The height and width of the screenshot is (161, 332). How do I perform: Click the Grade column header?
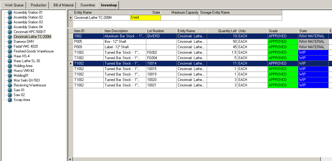click(283, 31)
